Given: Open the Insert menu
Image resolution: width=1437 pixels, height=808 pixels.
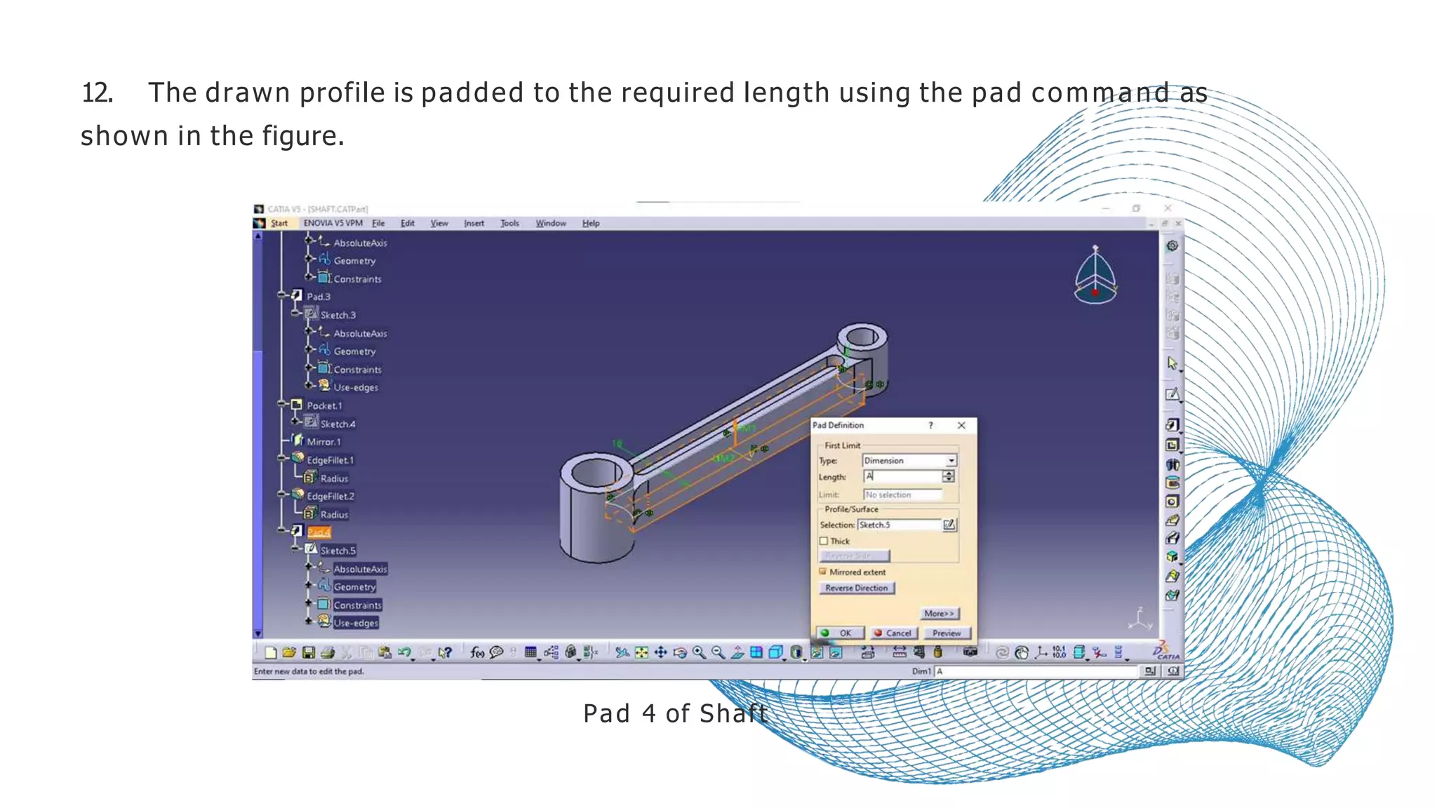Looking at the screenshot, I should point(474,223).
